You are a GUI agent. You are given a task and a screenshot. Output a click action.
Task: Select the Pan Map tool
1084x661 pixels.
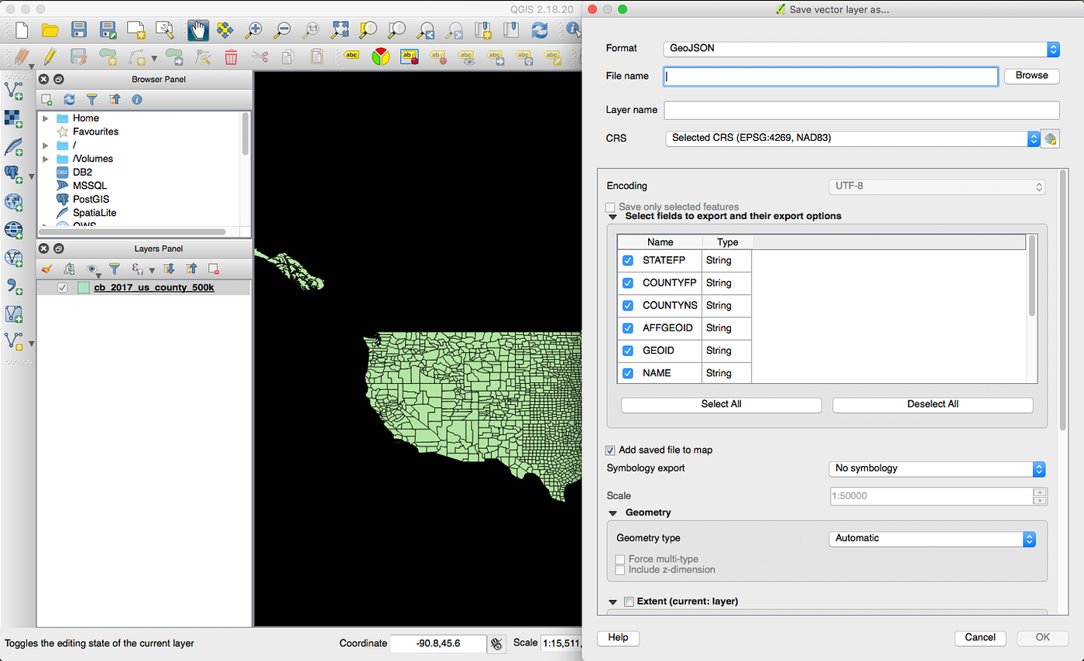(198, 29)
